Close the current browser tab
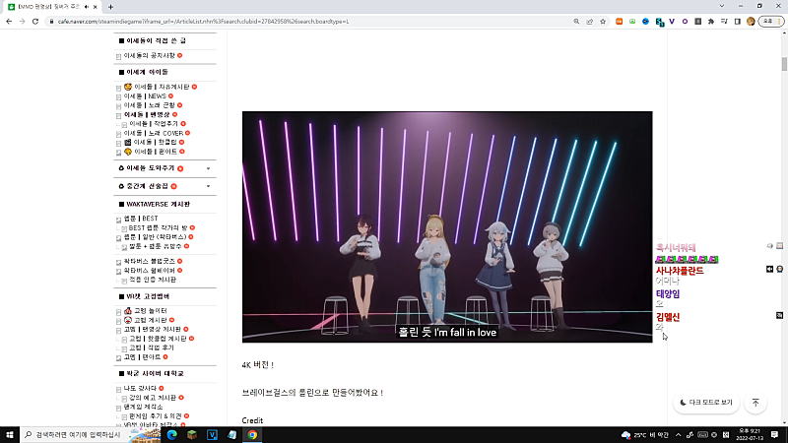This screenshot has height=443, width=788. 95,7
